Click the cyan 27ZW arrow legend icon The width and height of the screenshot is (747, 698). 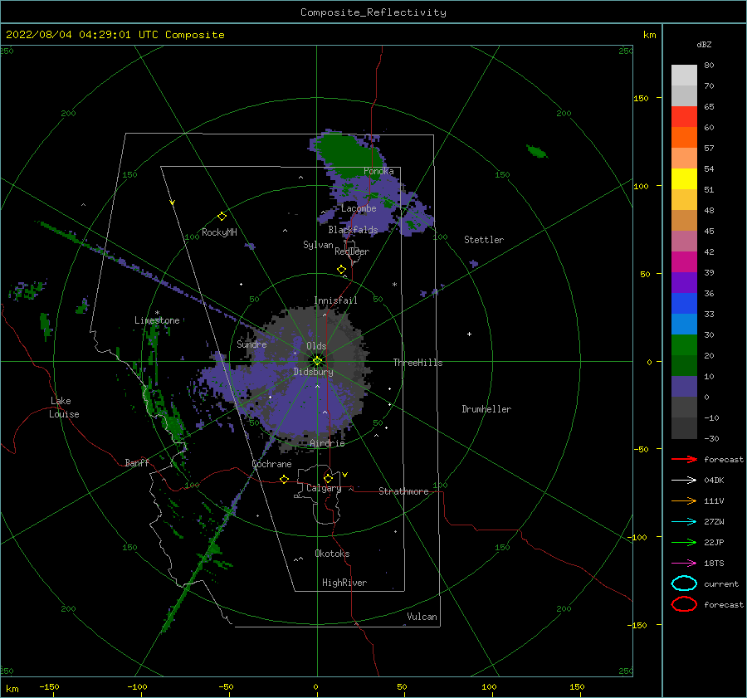pyautogui.click(x=684, y=522)
